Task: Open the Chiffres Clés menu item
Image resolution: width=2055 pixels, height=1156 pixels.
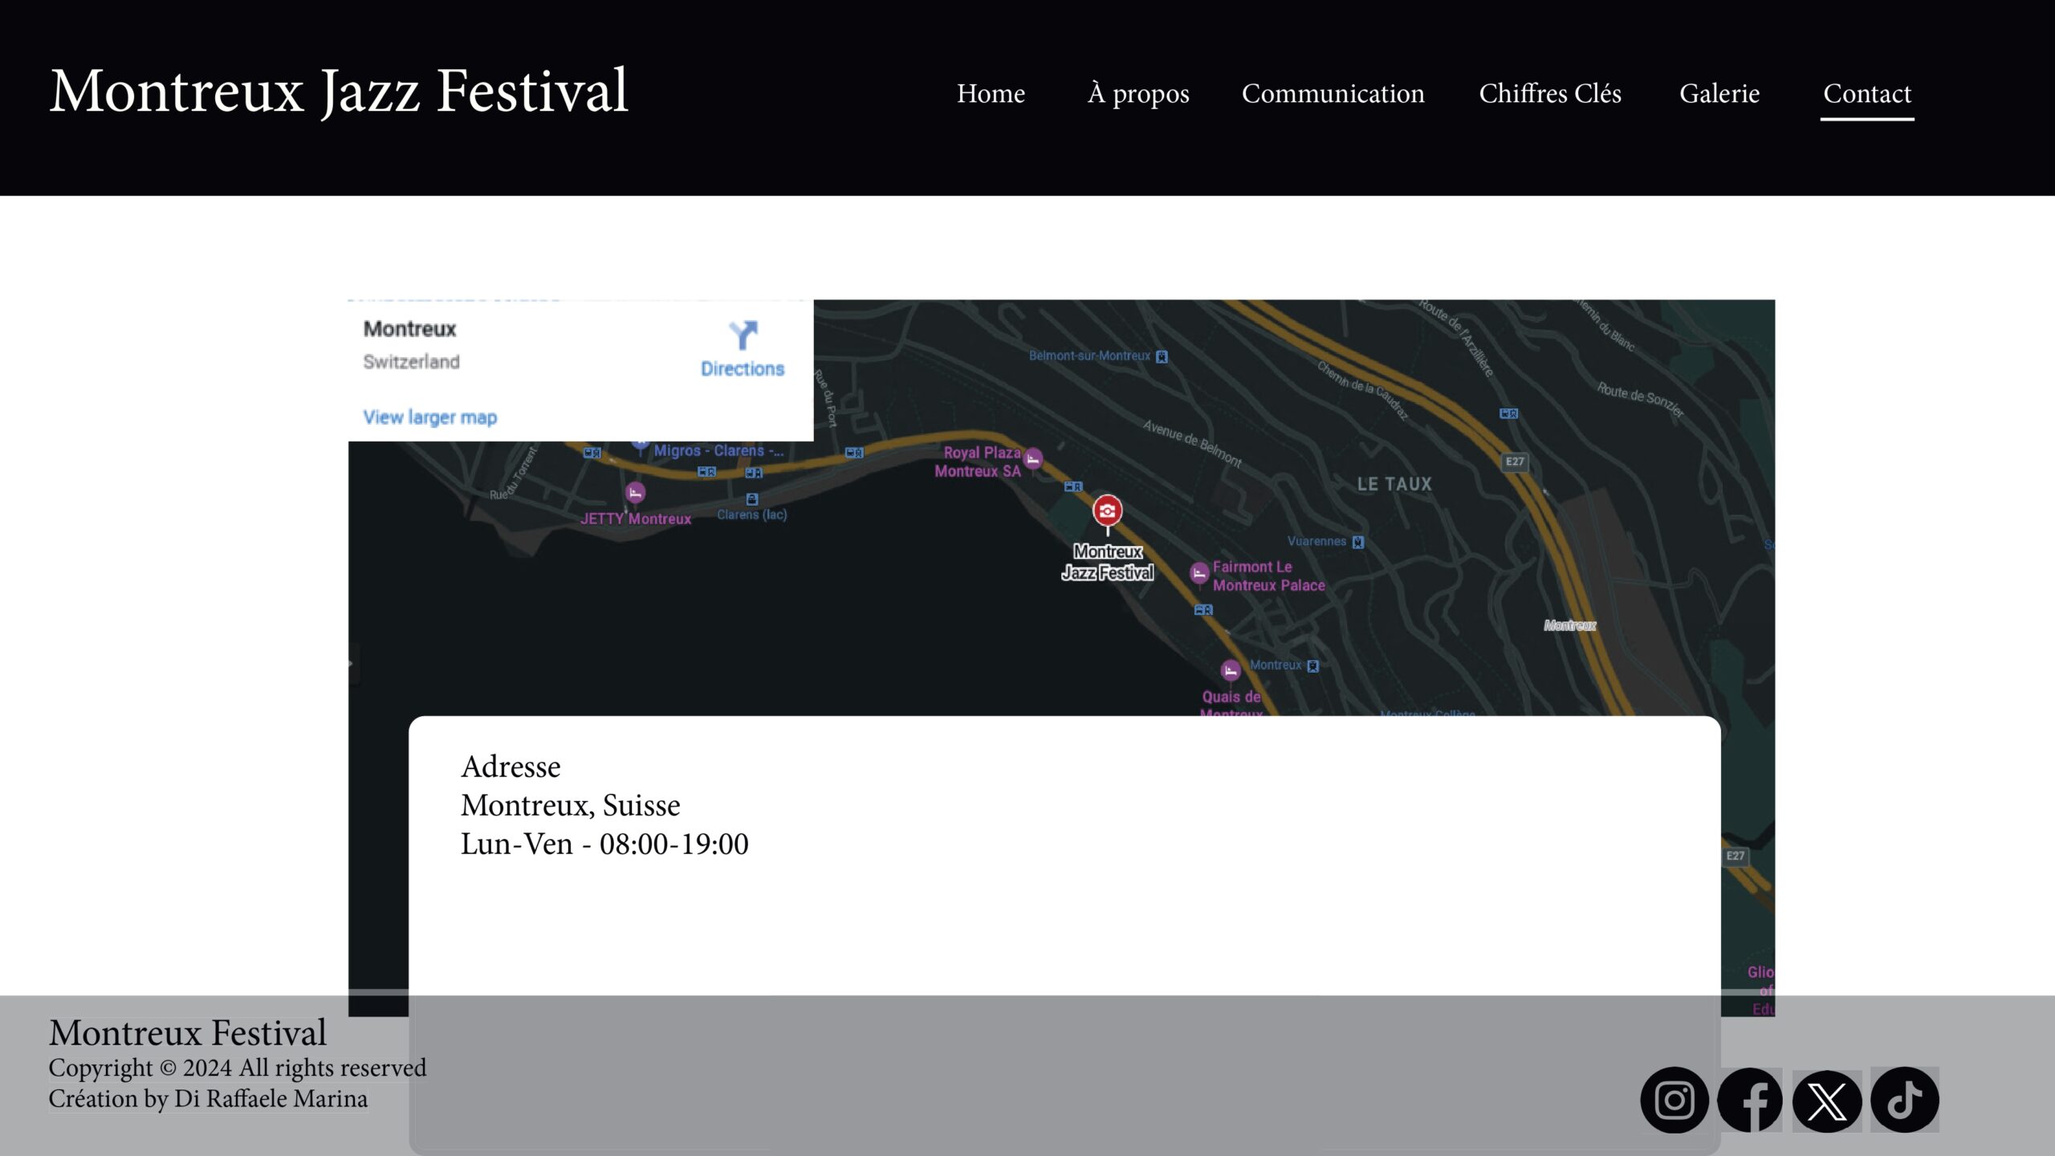Action: (x=1549, y=94)
